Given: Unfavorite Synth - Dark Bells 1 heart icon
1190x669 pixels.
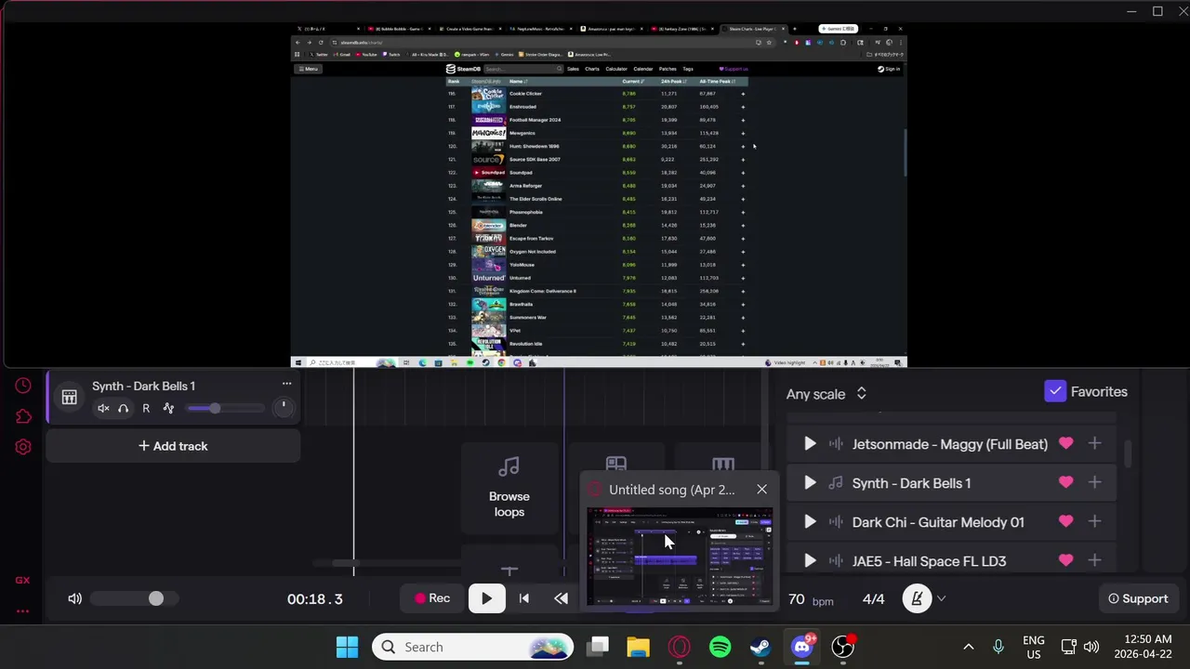Looking at the screenshot, I should (1065, 483).
